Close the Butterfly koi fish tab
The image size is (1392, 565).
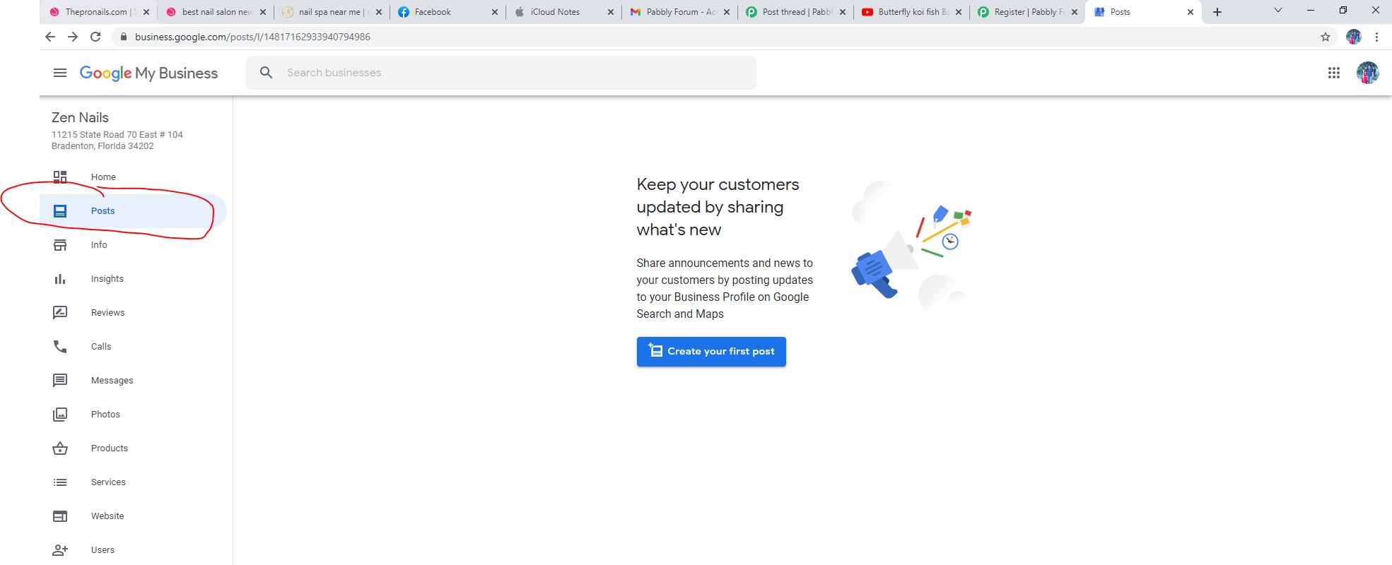click(958, 12)
